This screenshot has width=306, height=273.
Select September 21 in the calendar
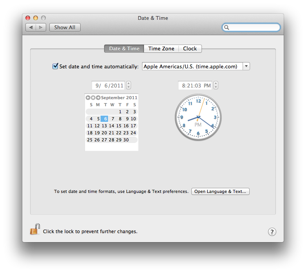[112, 133]
